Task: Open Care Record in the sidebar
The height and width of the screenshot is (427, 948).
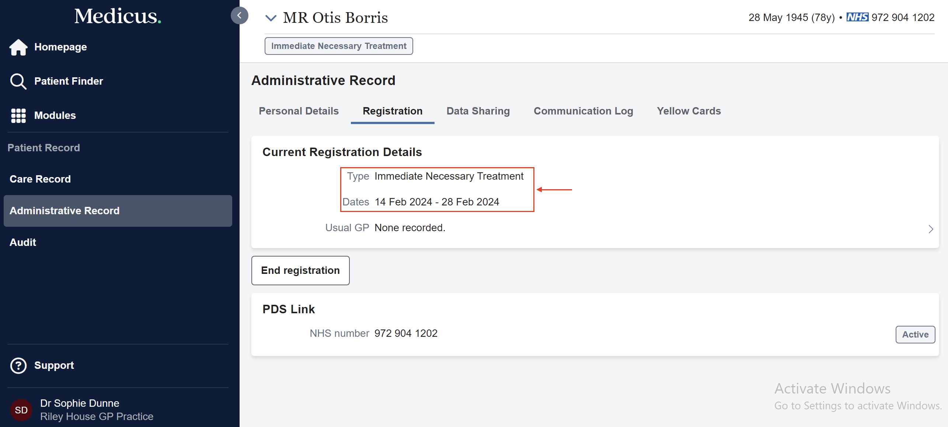Action: pyautogui.click(x=40, y=179)
